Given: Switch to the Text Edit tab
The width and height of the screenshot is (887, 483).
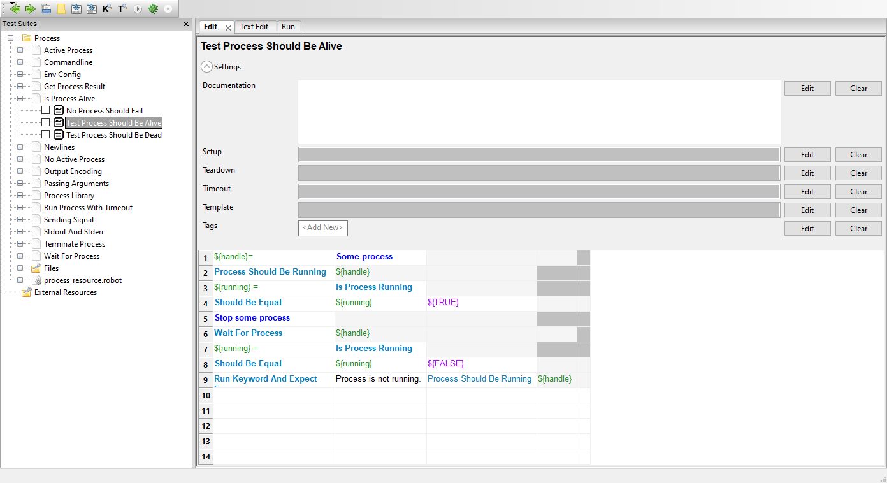Looking at the screenshot, I should pyautogui.click(x=254, y=27).
